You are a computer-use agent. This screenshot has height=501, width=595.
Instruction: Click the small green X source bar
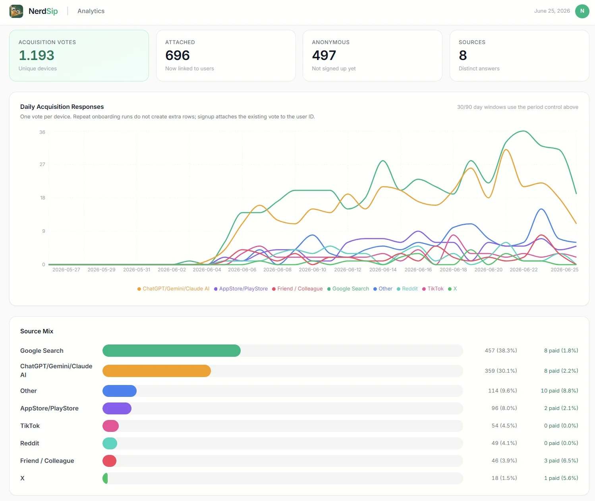105,478
